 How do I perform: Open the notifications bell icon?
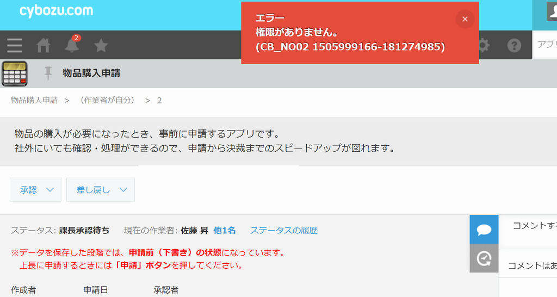pyautogui.click(x=72, y=45)
